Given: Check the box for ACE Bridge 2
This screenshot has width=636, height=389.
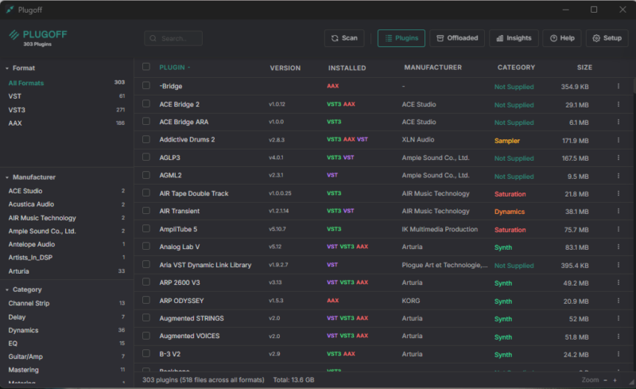Looking at the screenshot, I should point(146,103).
